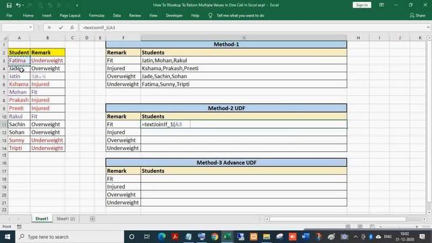Switch to Normal view icon in status bar
Screen dimensions: 432x243
[x=348, y=227]
